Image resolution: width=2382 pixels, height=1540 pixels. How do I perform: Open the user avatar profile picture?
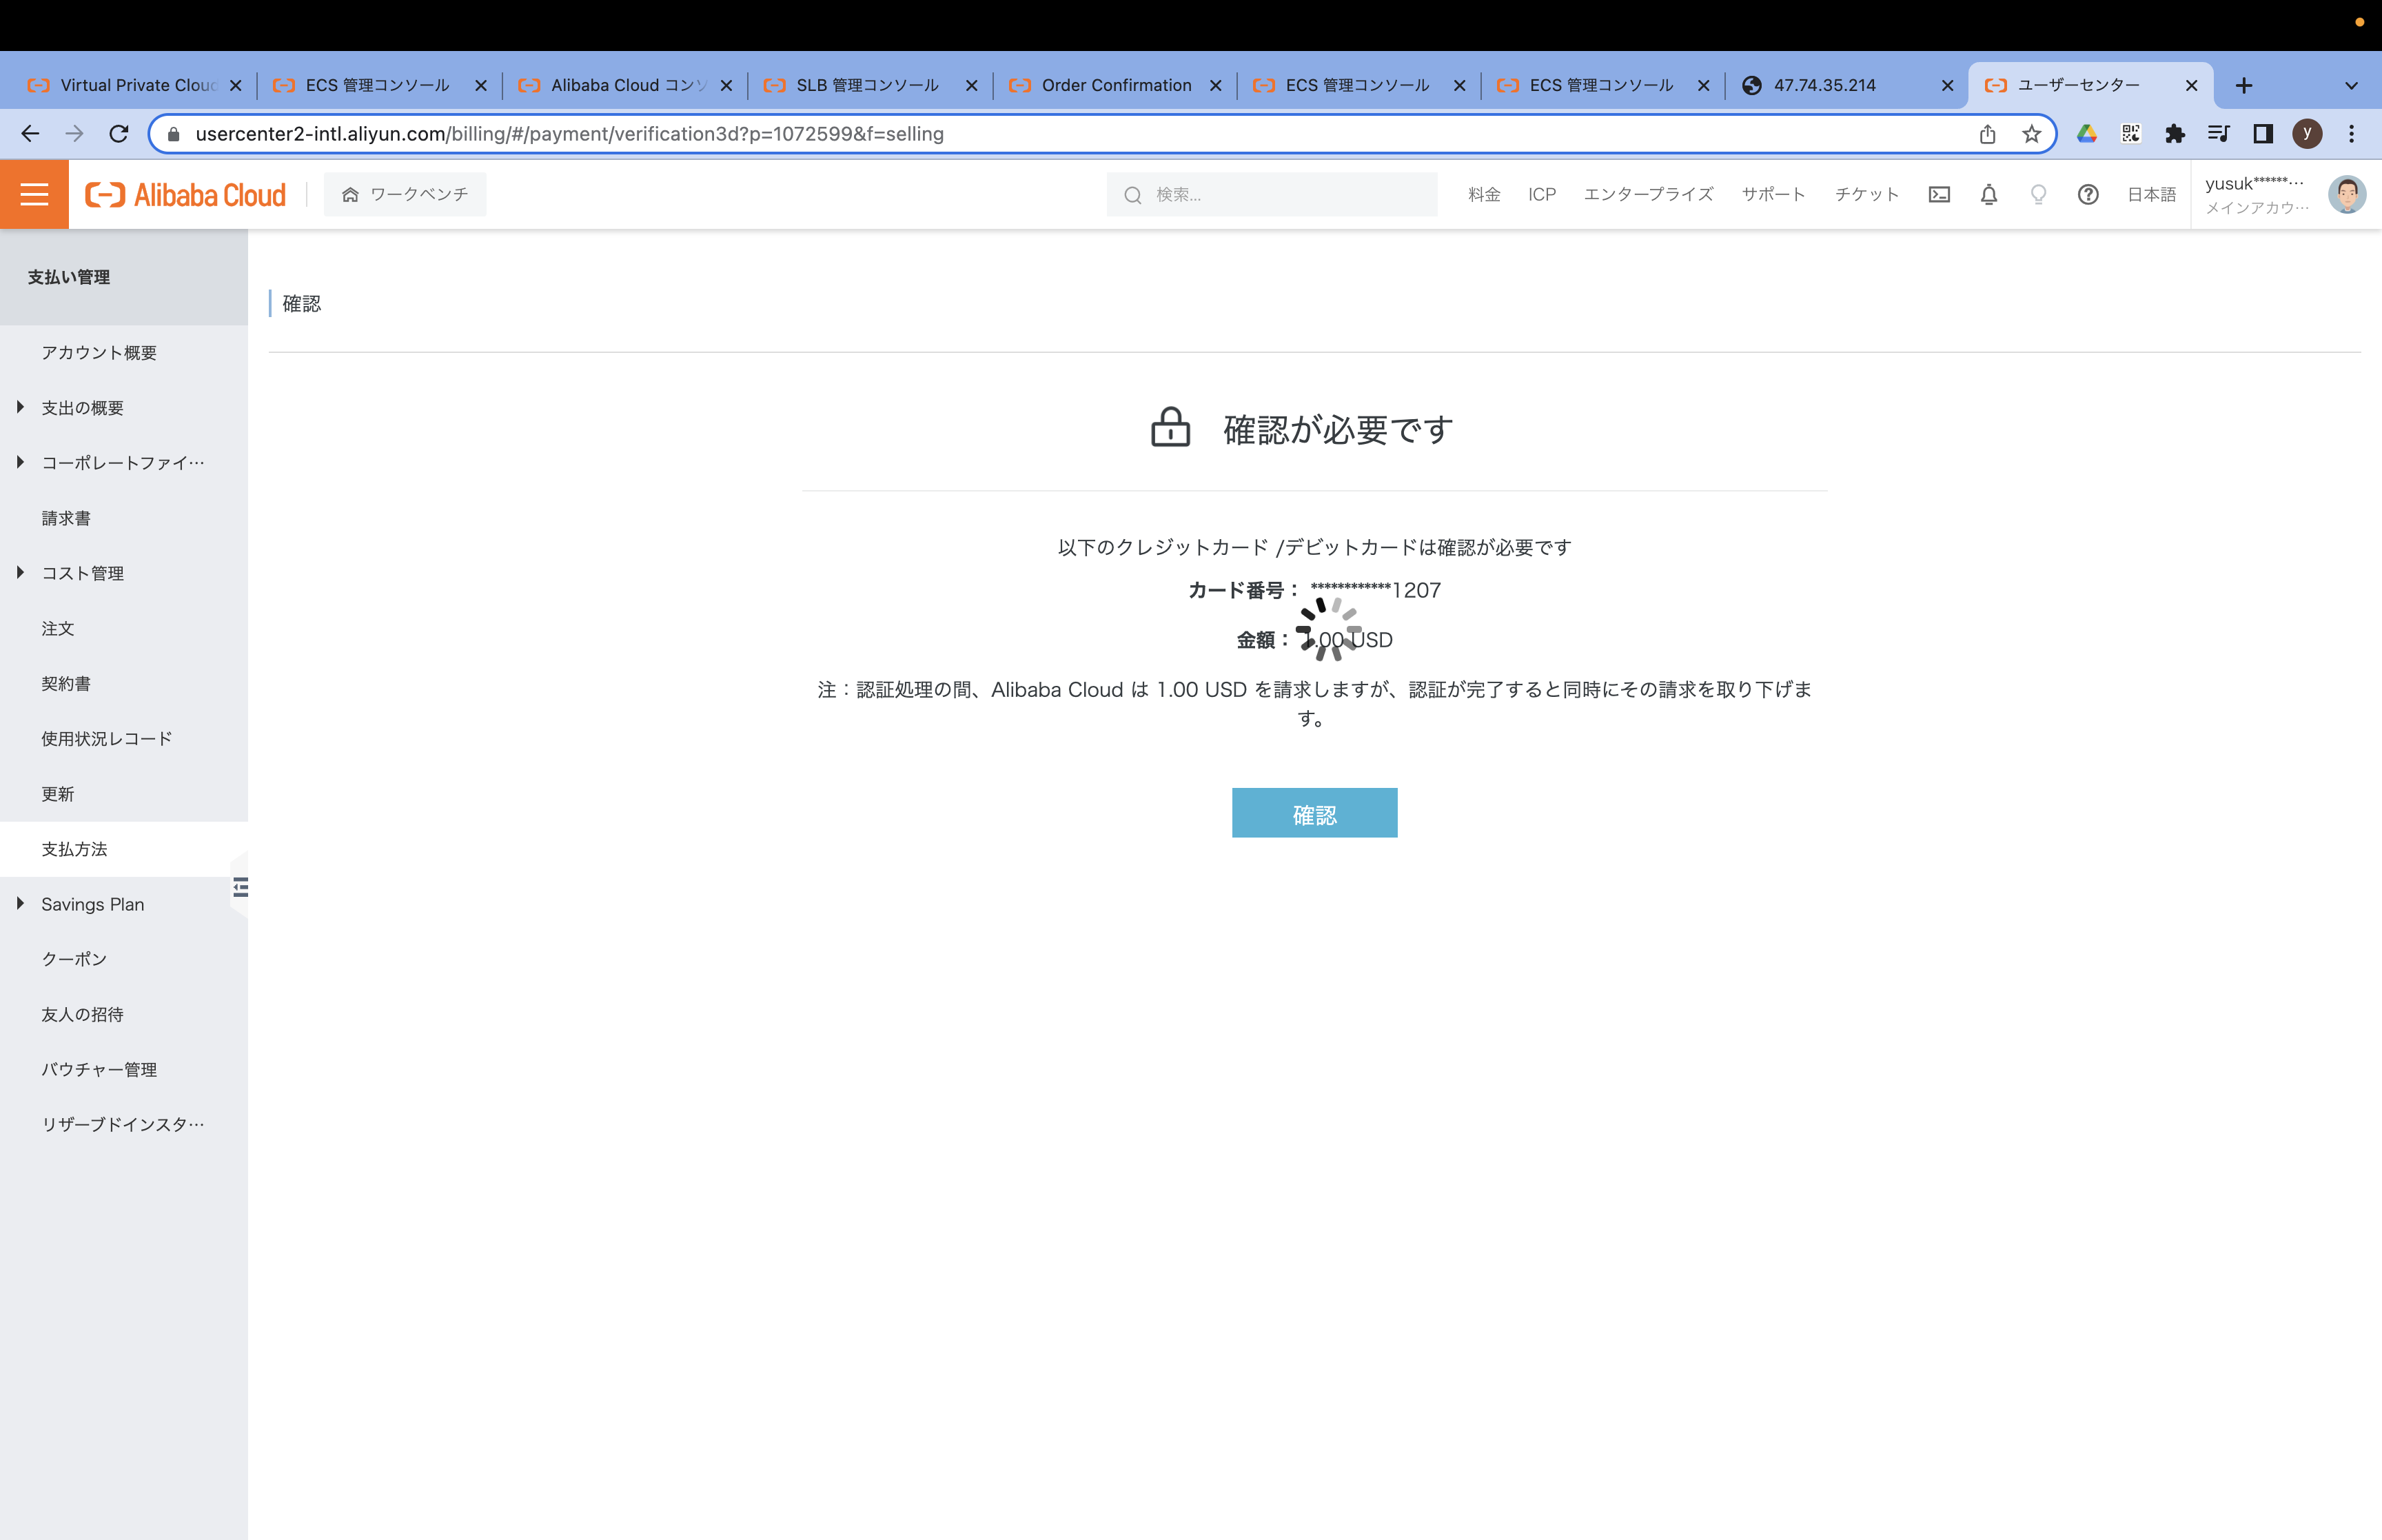[x=2348, y=194]
